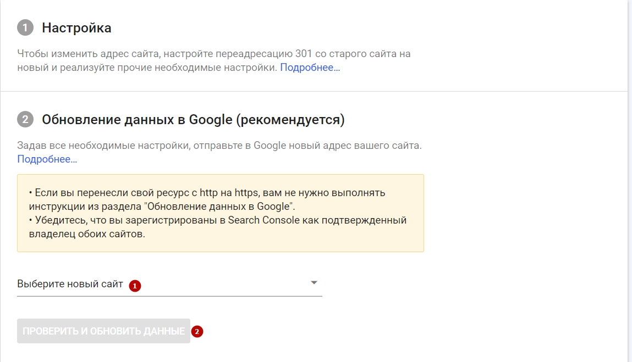
Task: Click red badge 1 beside site selector
Action: [135, 286]
